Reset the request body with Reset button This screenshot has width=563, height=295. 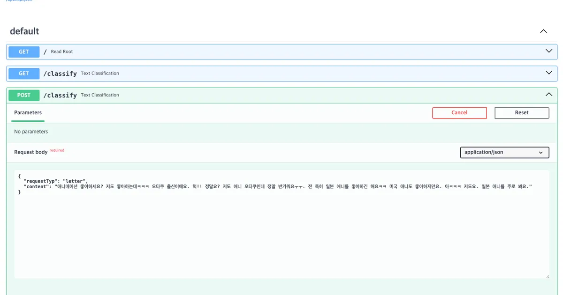(522, 113)
